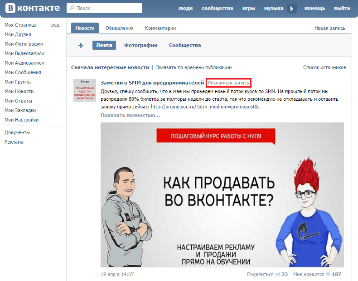Select the Новости tab

[85, 28]
